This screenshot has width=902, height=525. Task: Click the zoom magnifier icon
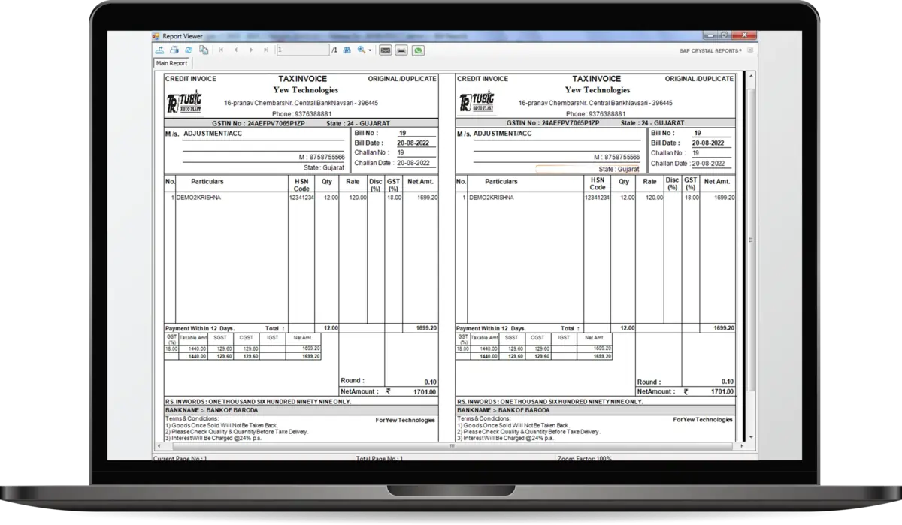click(x=362, y=50)
